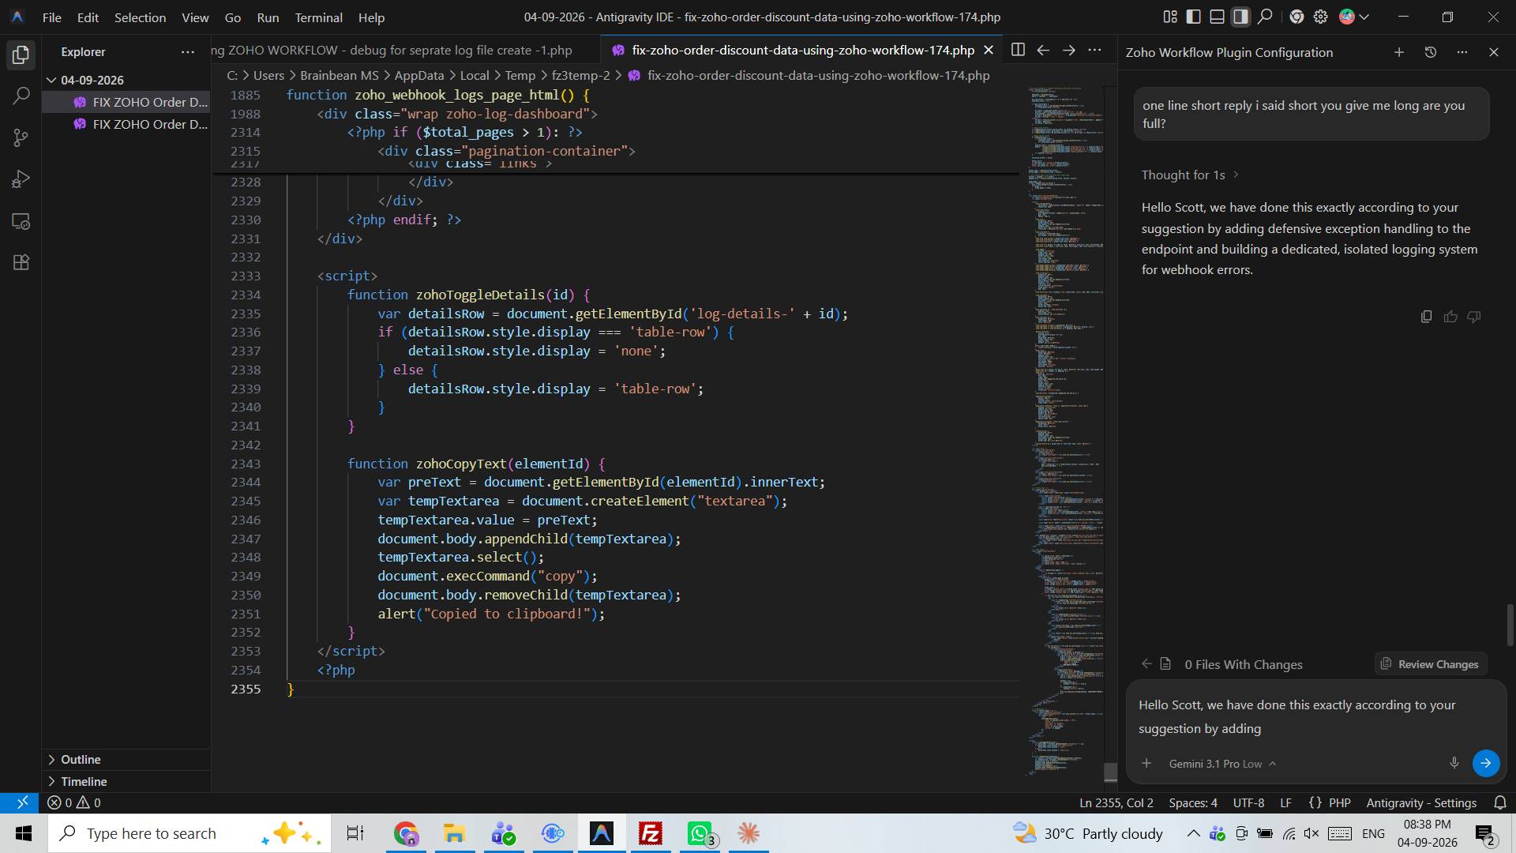Toggle the primary side bar layout
The image size is (1516, 853).
click(1194, 17)
